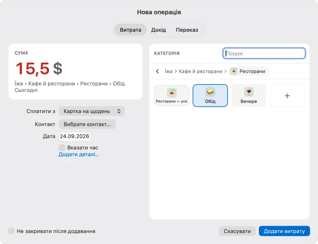Click the Скасувати button

pyautogui.click(x=237, y=231)
